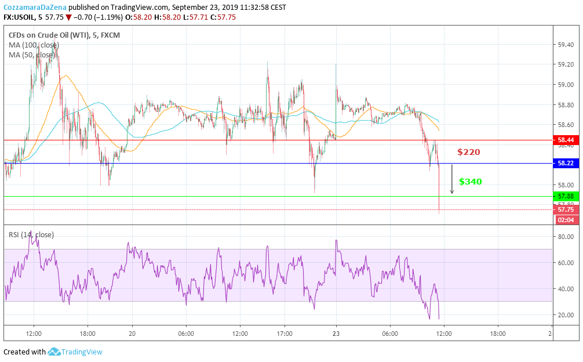Click the O:58.20 open value
This screenshot has height=362, width=583.
tap(139, 17)
